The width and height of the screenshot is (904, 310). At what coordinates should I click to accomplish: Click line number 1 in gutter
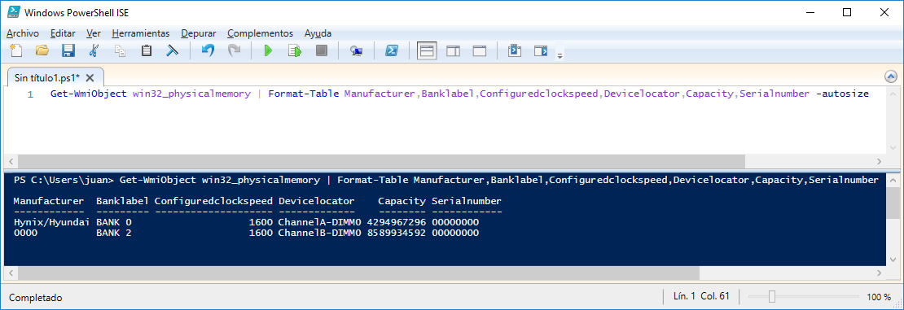[30, 94]
